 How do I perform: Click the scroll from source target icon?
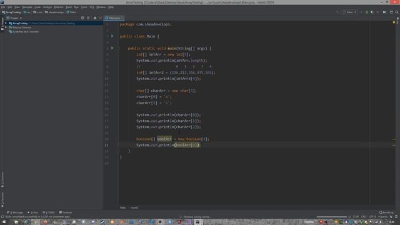tap(82, 18)
